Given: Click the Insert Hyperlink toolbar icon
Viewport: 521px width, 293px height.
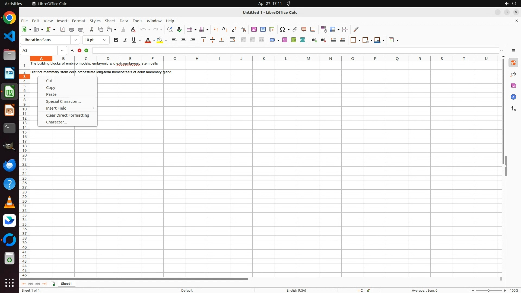Looking at the screenshot, I should (295, 29).
